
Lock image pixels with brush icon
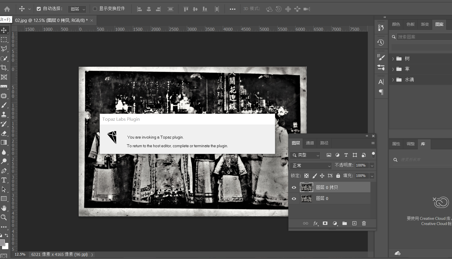[x=314, y=176]
